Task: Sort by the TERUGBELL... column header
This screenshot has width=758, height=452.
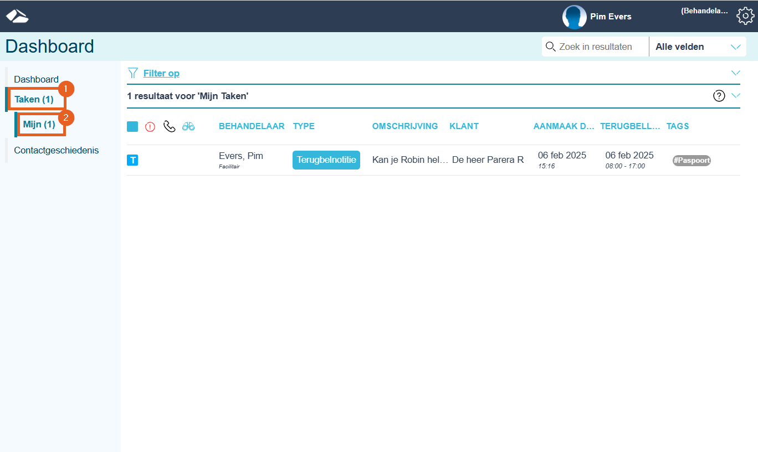Action: click(630, 126)
